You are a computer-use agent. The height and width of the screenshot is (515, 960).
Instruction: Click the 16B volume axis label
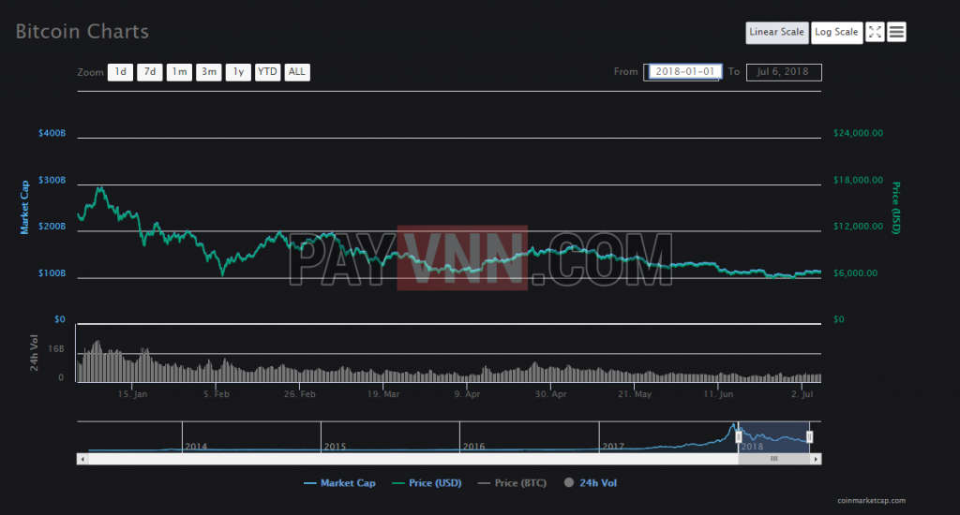click(x=56, y=349)
